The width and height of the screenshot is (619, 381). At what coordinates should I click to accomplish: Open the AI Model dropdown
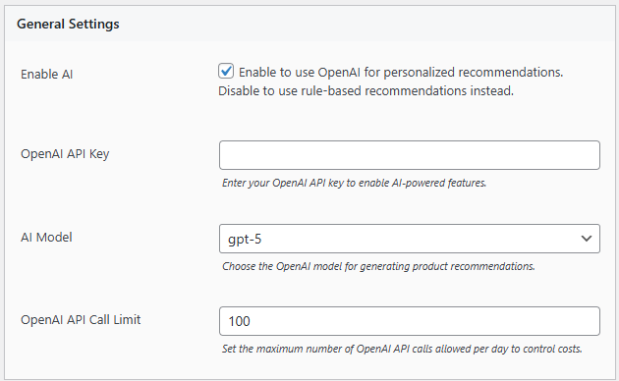click(410, 239)
